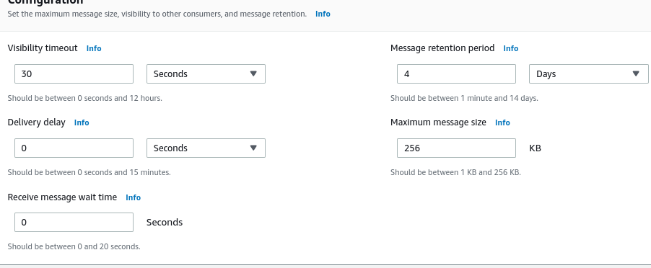Open Info link next to Configuration description
The image size is (651, 268).
tap(323, 14)
